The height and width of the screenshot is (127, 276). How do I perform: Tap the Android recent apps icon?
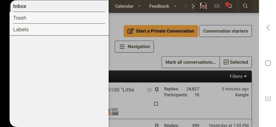point(268,99)
